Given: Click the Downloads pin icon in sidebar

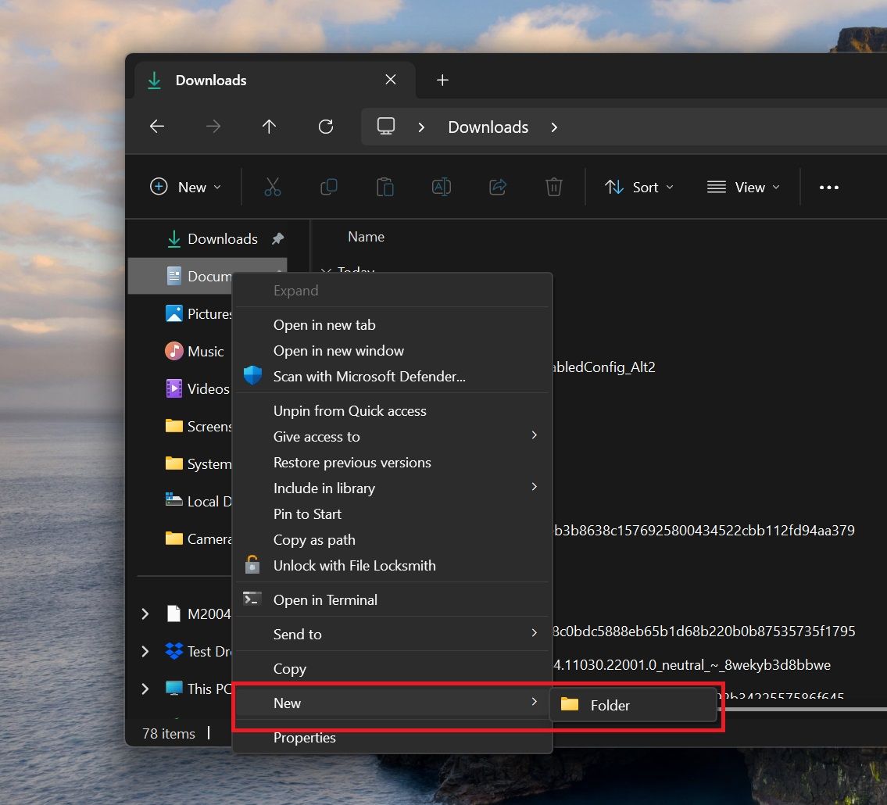Looking at the screenshot, I should click(x=278, y=238).
